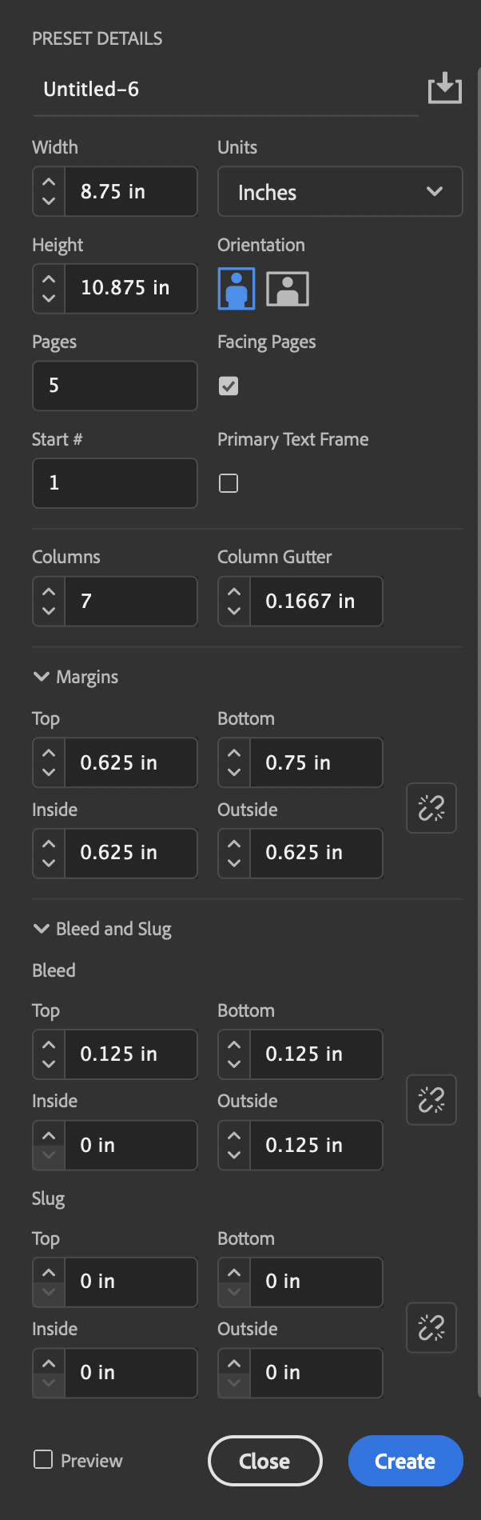This screenshot has height=1520, width=481.
Task: Click the Close button
Action: [264, 1461]
